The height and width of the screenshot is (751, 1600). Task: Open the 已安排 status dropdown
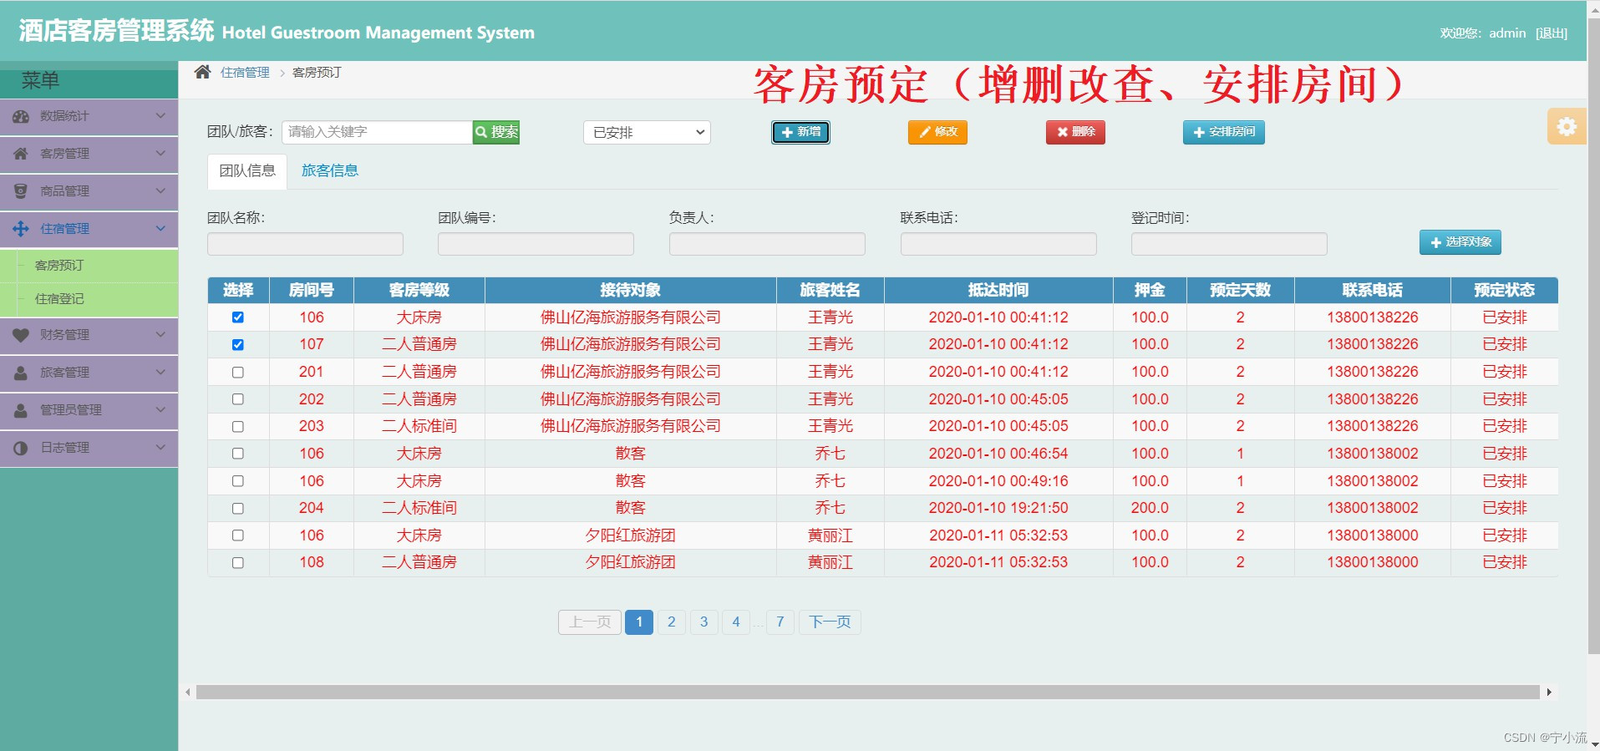647,132
